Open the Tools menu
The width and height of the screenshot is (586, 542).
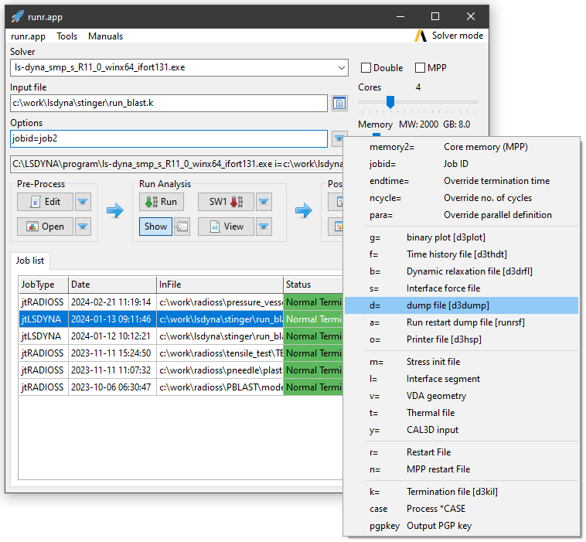67,36
